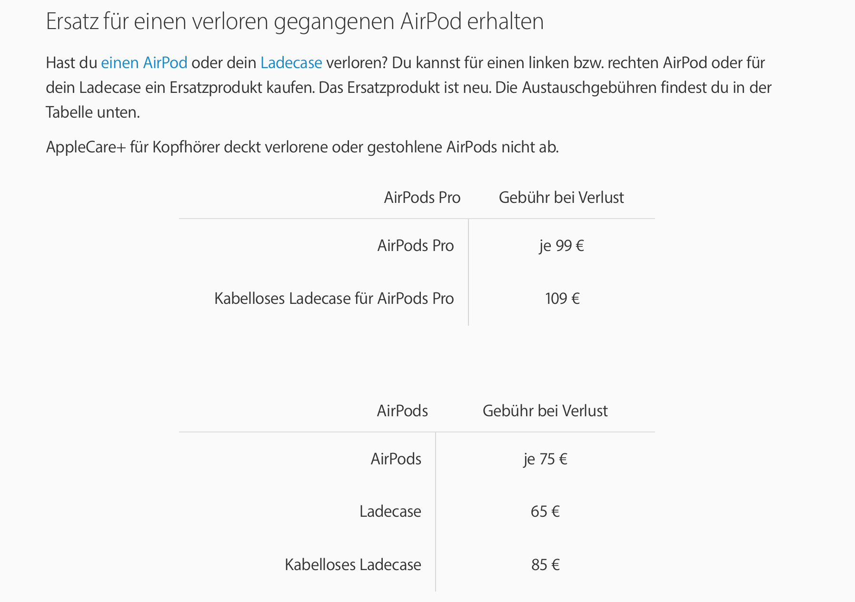The image size is (855, 602).
Task: Click the AppleCare+ für Kopfhörer sentence
Action: pos(302,147)
